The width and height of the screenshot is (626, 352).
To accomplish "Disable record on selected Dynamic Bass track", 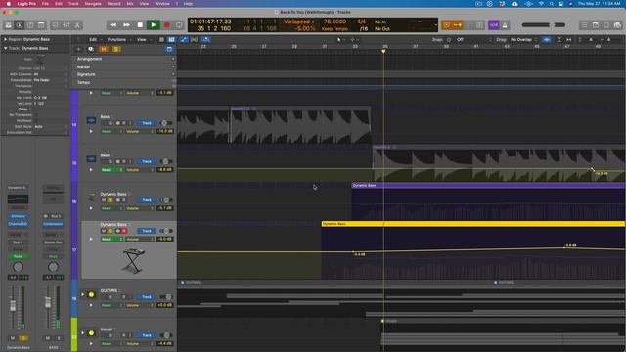I will tap(124, 231).
